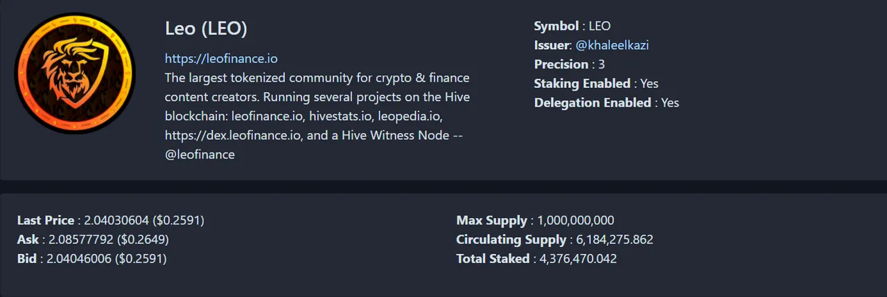Click the Bid price value
The height and width of the screenshot is (297, 887).
(x=107, y=259)
